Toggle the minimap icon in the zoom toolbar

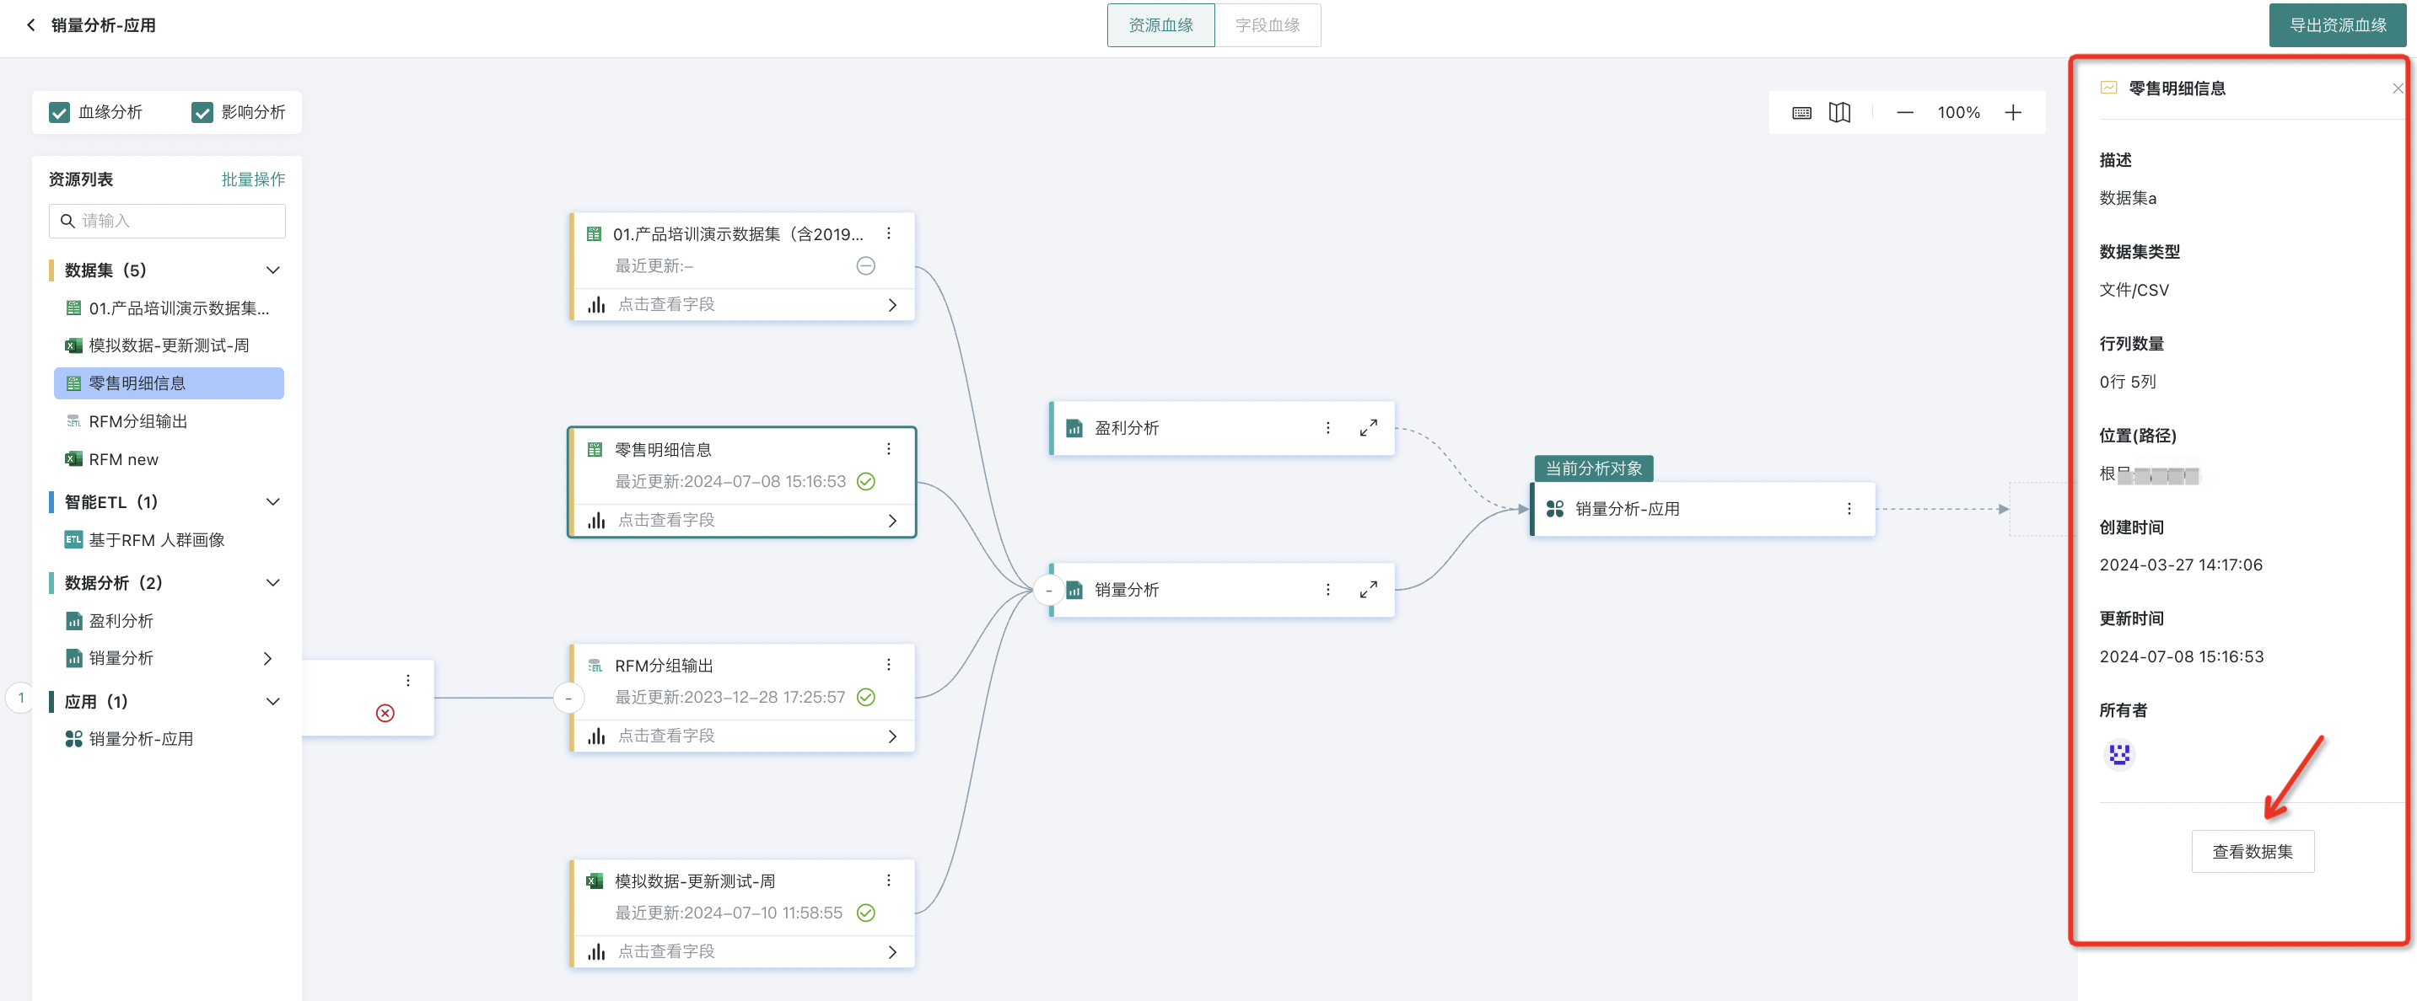coord(1839,112)
